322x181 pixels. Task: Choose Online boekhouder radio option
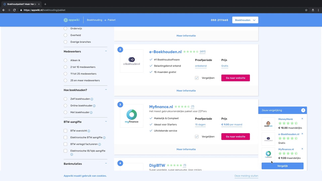click(x=65, y=106)
